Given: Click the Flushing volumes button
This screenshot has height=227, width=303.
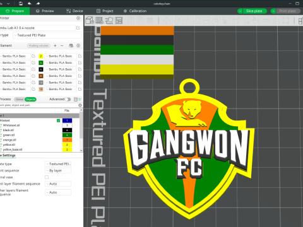Looking at the screenshot, I should [39, 45].
